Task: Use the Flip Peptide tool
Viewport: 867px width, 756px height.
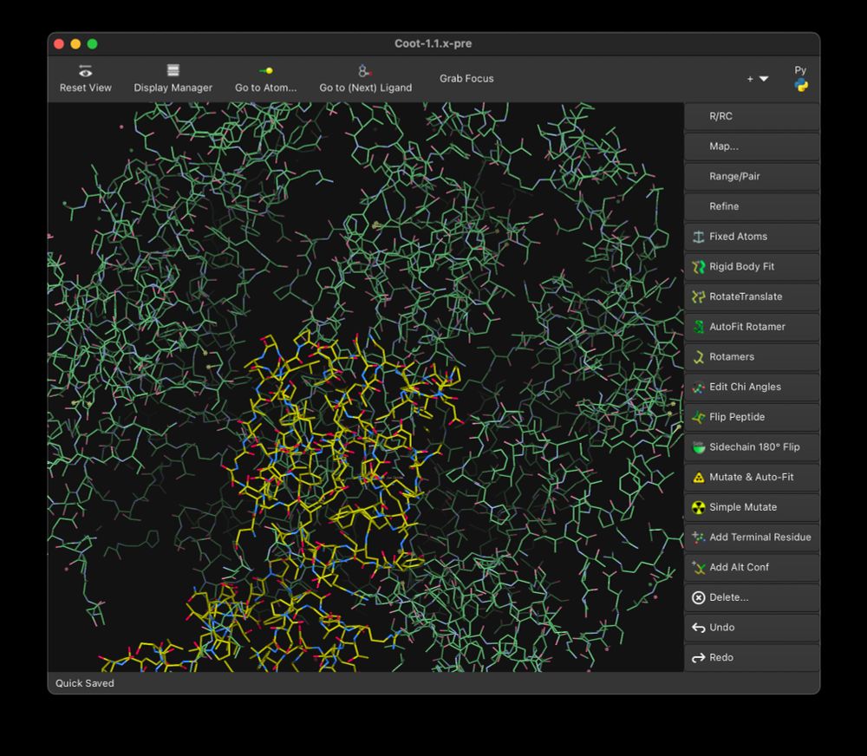Action: coord(752,417)
